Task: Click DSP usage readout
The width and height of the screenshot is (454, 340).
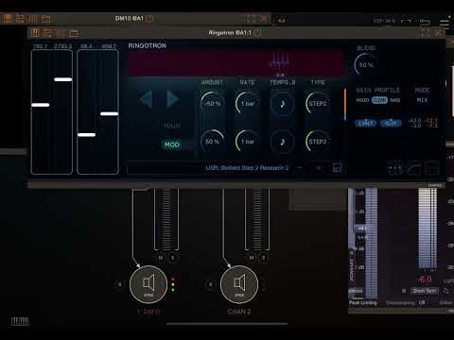Action: (384, 21)
